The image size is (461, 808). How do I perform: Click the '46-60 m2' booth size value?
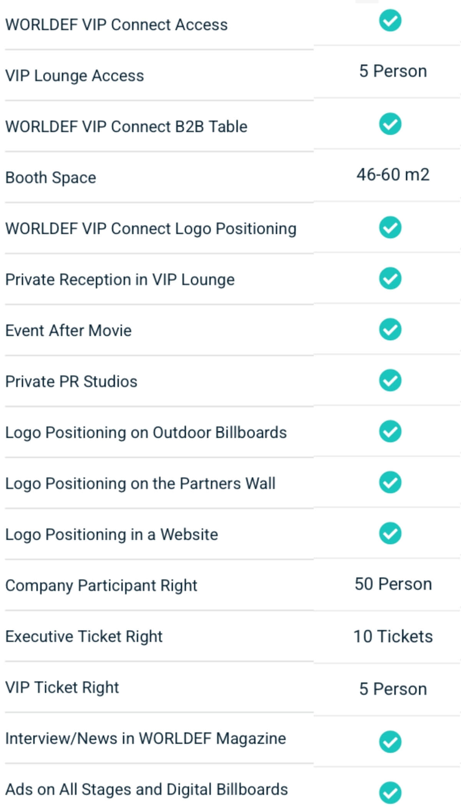tap(393, 175)
